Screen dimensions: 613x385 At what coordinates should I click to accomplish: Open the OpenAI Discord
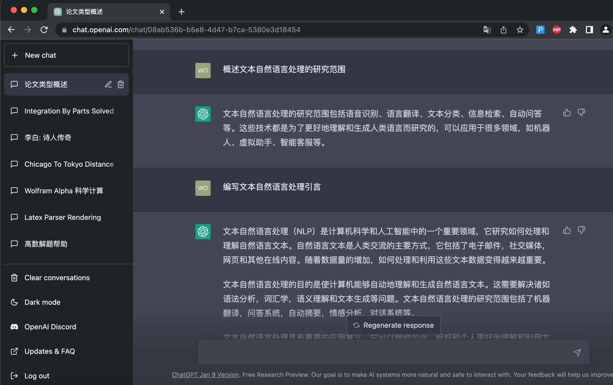click(50, 327)
